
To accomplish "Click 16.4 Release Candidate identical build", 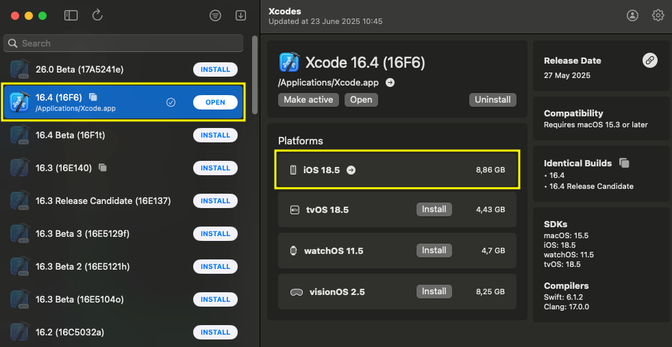I will [x=591, y=186].
